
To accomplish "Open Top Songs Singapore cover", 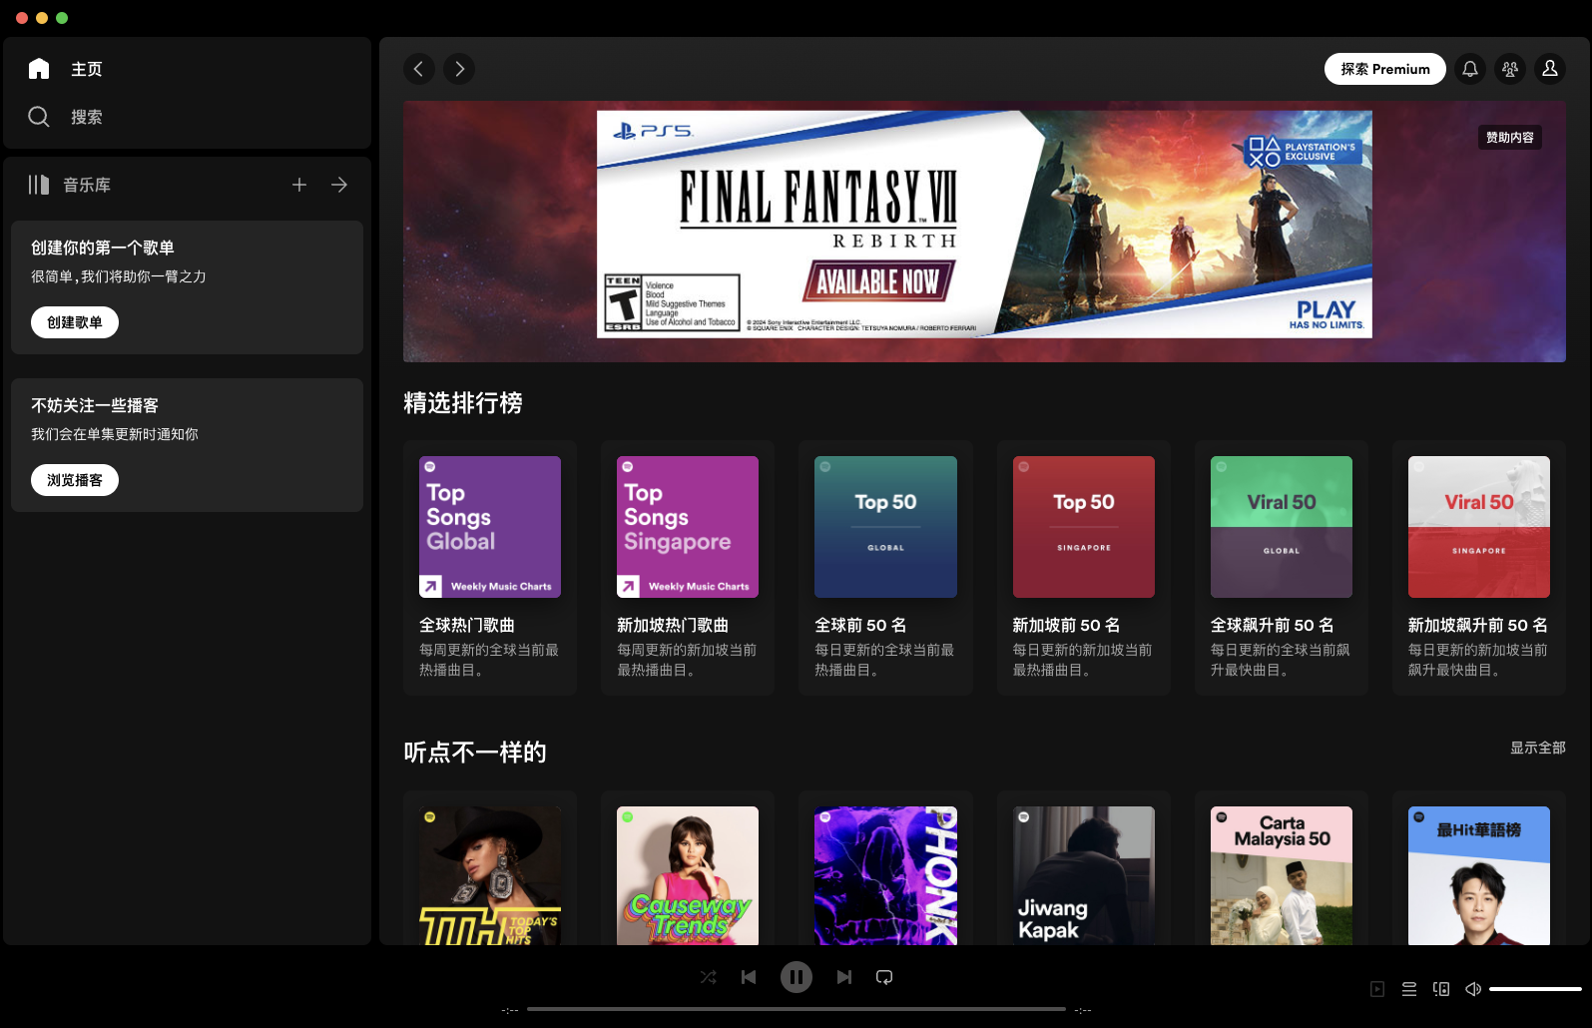I will [688, 527].
